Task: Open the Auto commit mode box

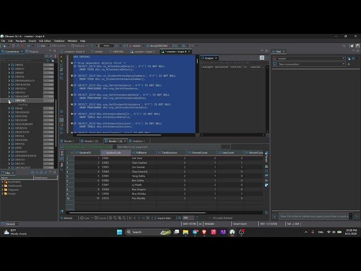Action: point(107,46)
